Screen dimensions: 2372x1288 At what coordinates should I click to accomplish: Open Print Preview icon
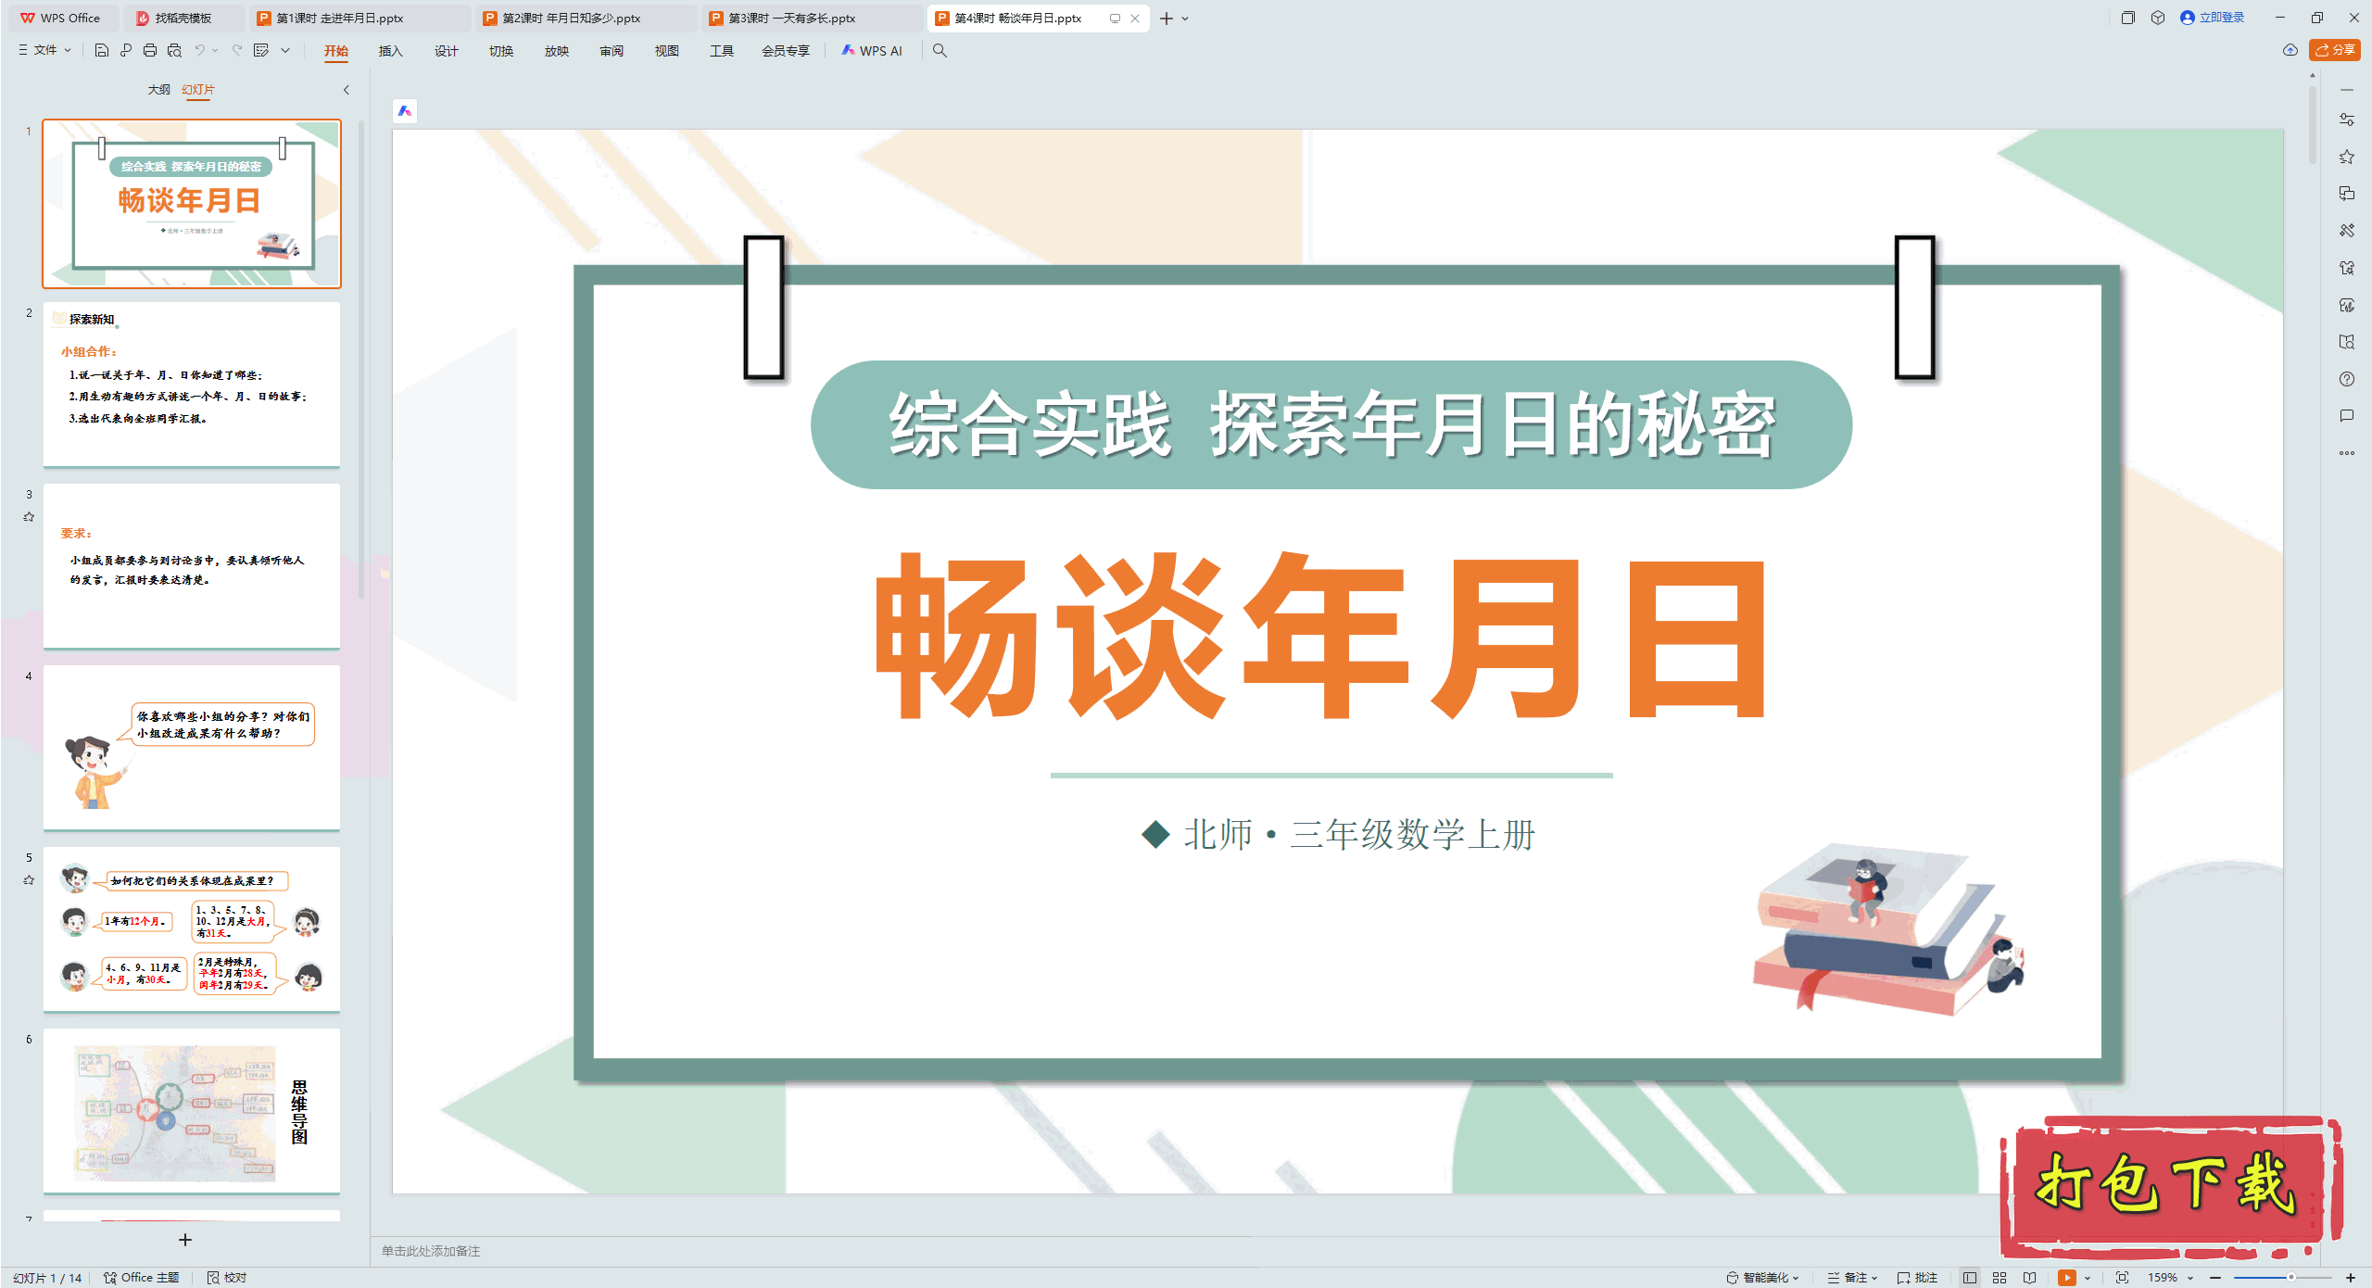tap(174, 50)
